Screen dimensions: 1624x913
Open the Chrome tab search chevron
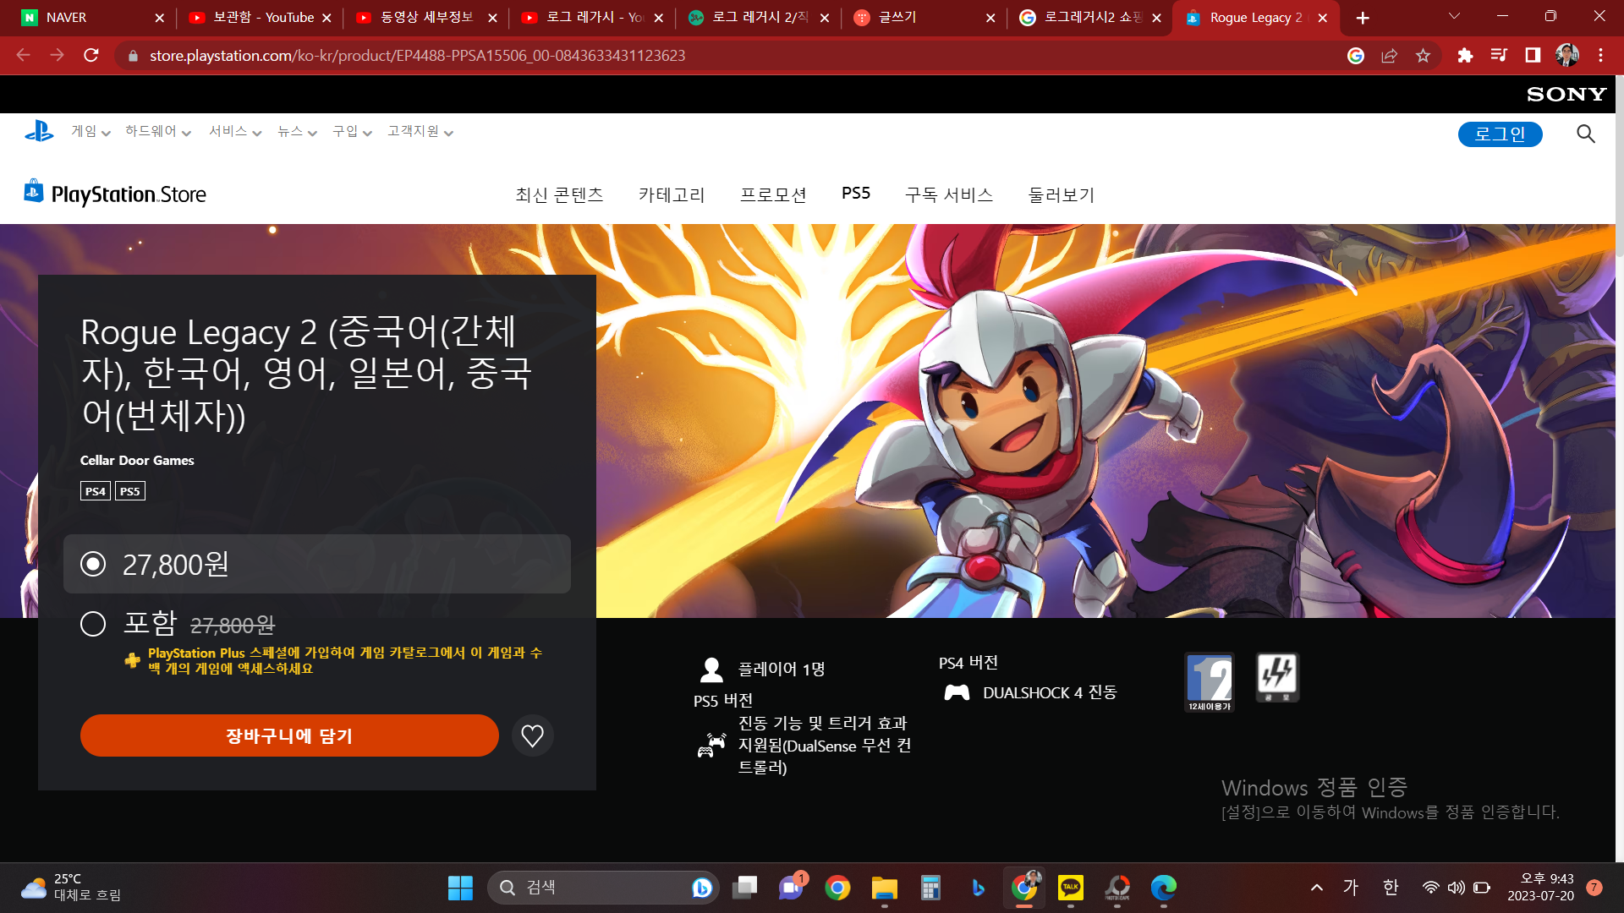(1454, 17)
